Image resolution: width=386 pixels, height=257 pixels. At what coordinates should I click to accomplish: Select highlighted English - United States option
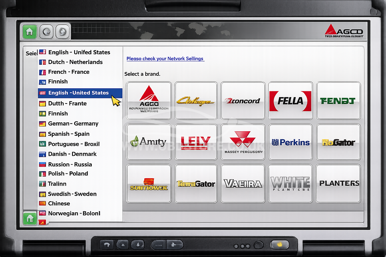pyautogui.click(x=78, y=93)
